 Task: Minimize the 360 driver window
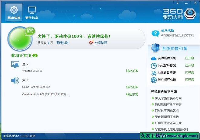click(x=186, y=3)
